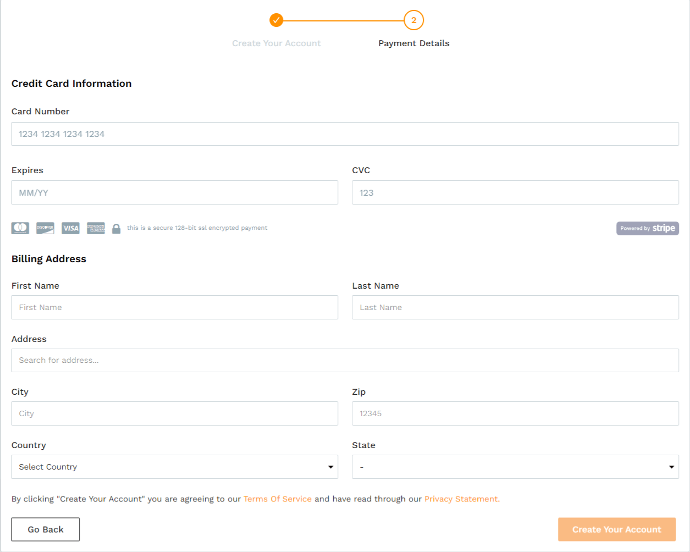Viewport: 690px width, 552px height.
Task: Click the secure payment padlock icon
Action: click(116, 229)
